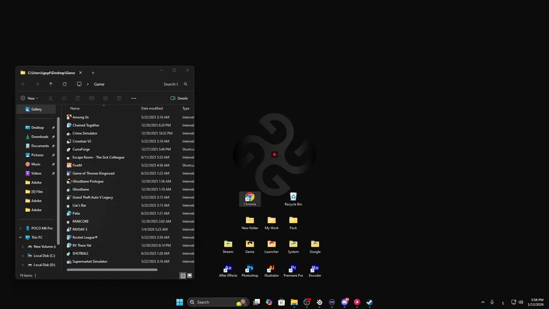Select the System folder on the desktop
The width and height of the screenshot is (549, 309).
pyautogui.click(x=293, y=247)
